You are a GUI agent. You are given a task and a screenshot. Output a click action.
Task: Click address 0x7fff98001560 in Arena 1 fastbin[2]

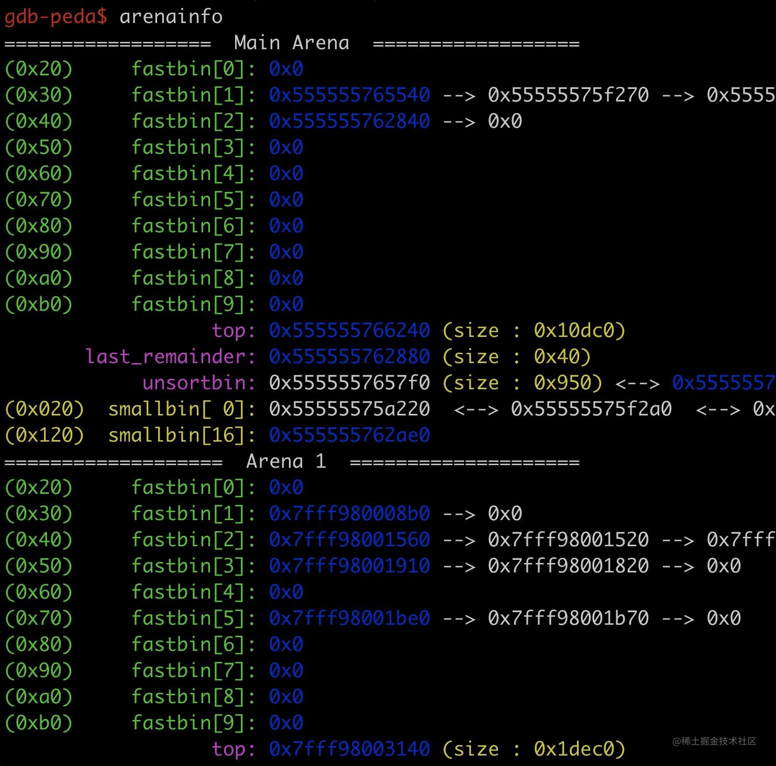tap(349, 540)
